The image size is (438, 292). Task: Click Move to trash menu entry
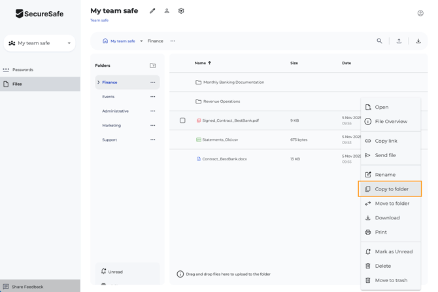tap(390, 280)
